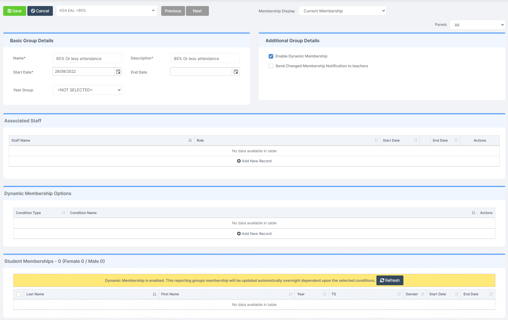Uncheck Enable Dynamic Membership
This screenshot has width=508, height=320.
coord(271,56)
